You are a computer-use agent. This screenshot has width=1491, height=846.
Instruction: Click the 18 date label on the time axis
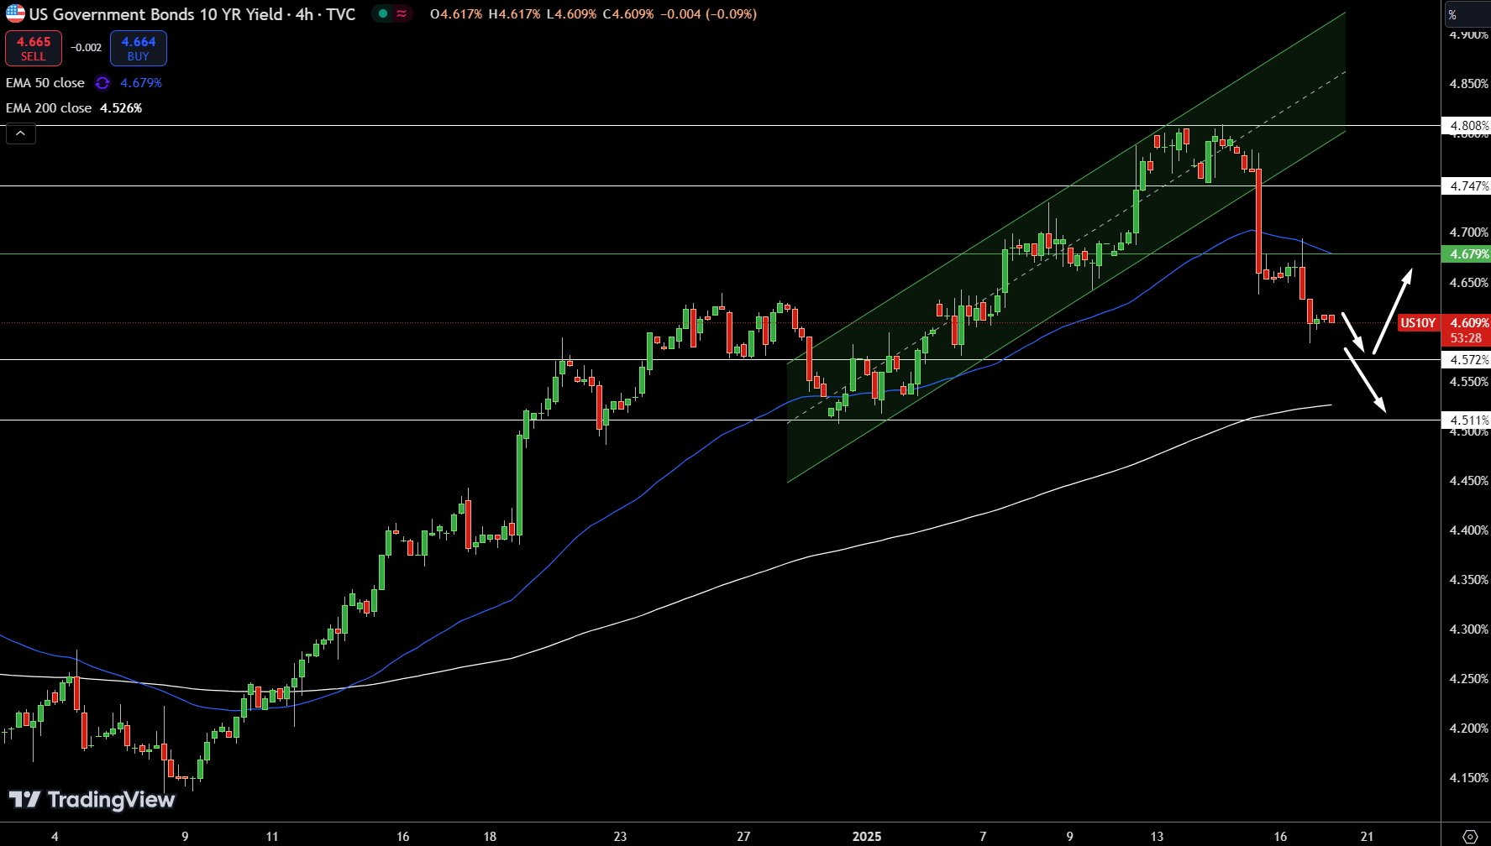point(490,837)
